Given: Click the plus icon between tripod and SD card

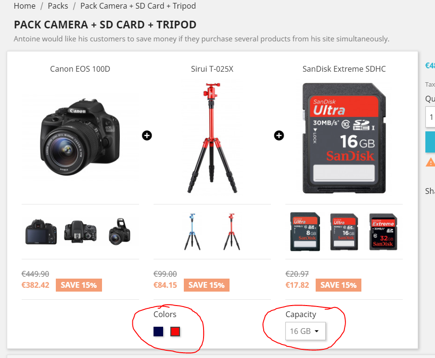Looking at the screenshot, I should 279,135.
